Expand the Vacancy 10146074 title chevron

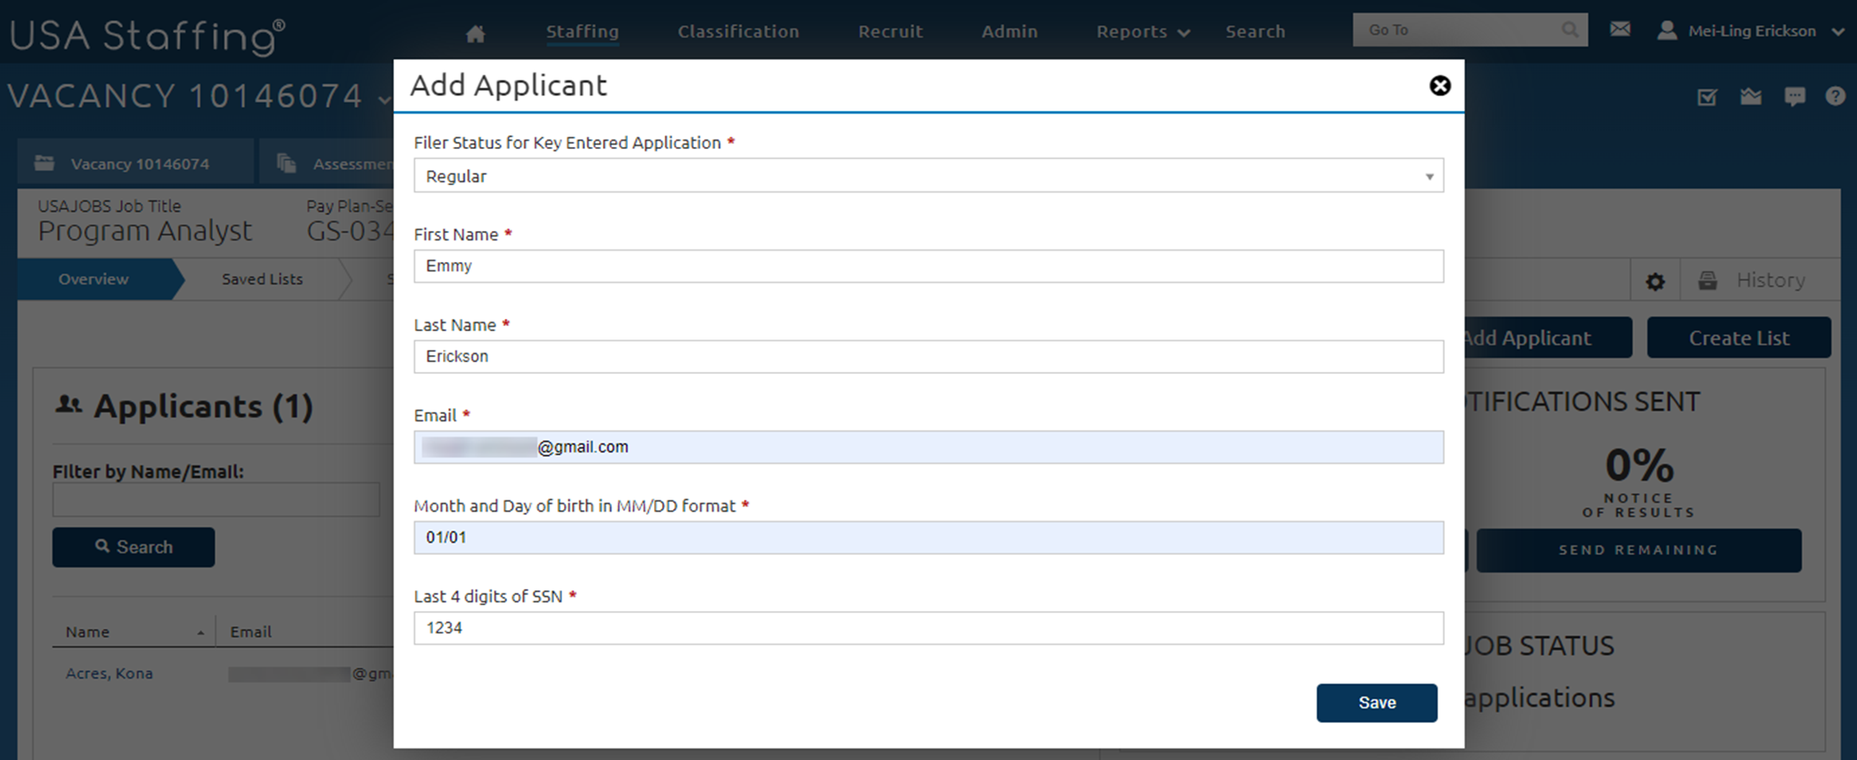click(x=383, y=98)
